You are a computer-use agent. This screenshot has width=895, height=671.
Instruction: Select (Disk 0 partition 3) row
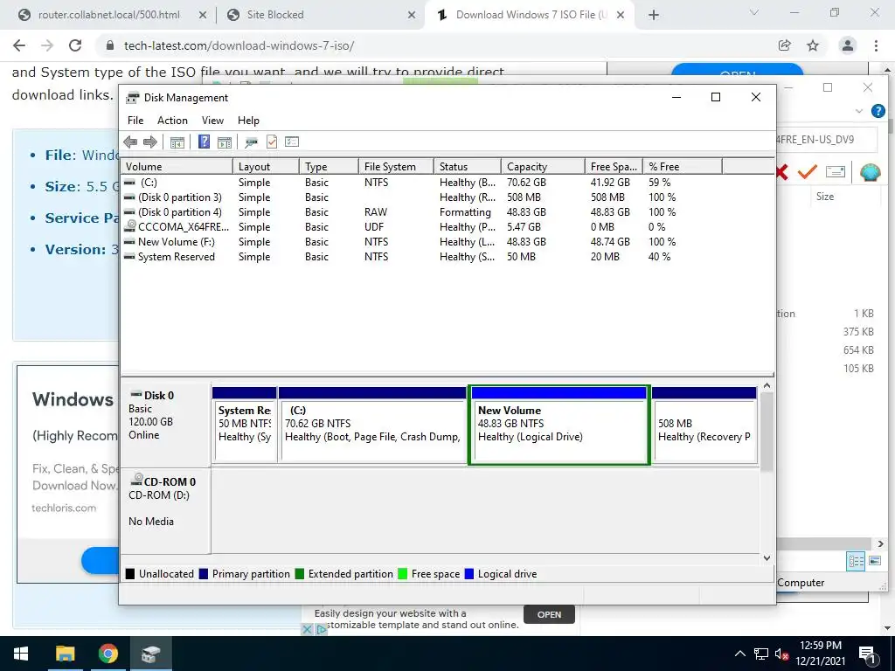[399, 197]
